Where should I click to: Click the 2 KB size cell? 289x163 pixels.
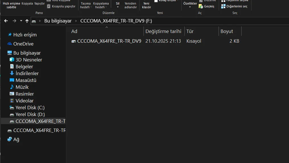(234, 41)
